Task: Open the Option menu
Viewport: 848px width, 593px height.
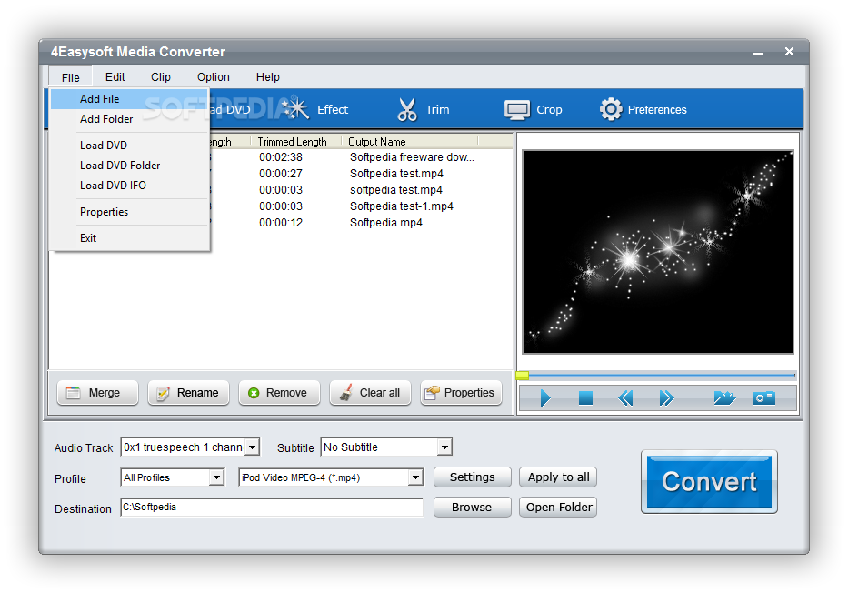Action: click(213, 76)
